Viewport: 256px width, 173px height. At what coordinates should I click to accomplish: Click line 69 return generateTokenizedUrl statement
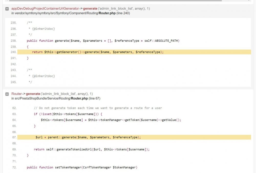click(x=92, y=149)
